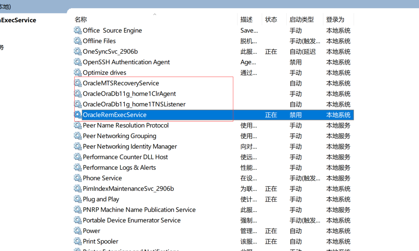The width and height of the screenshot is (419, 251).
Task: Click gear icon of PimIndexMaintenanceSvc_2906b
Action: [78, 189]
